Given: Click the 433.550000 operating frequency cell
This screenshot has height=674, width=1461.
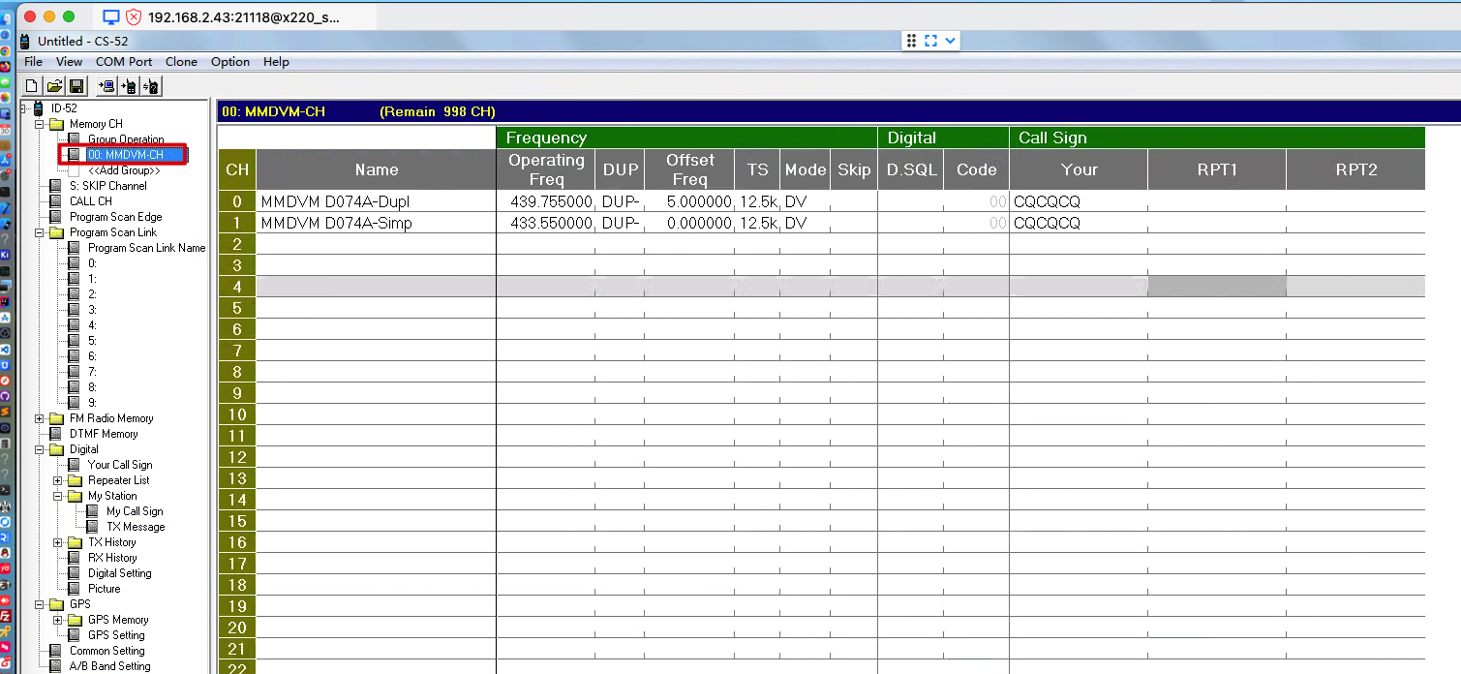Looking at the screenshot, I should [545, 223].
